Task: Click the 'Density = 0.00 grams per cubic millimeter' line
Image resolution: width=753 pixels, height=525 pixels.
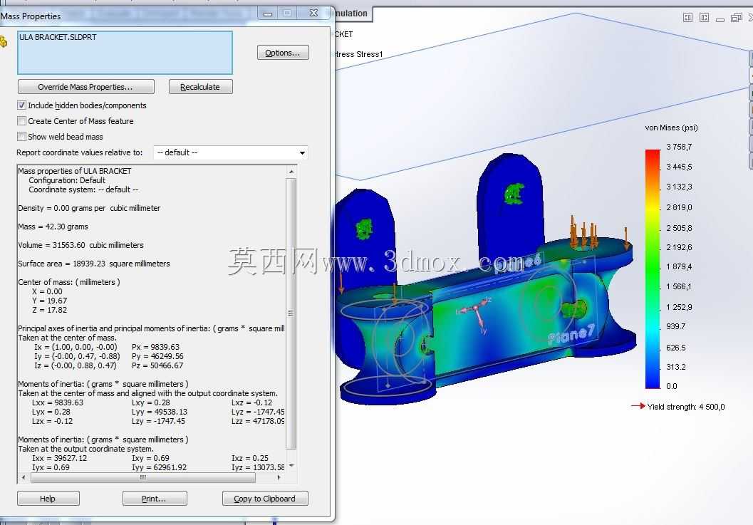Action: click(89, 208)
